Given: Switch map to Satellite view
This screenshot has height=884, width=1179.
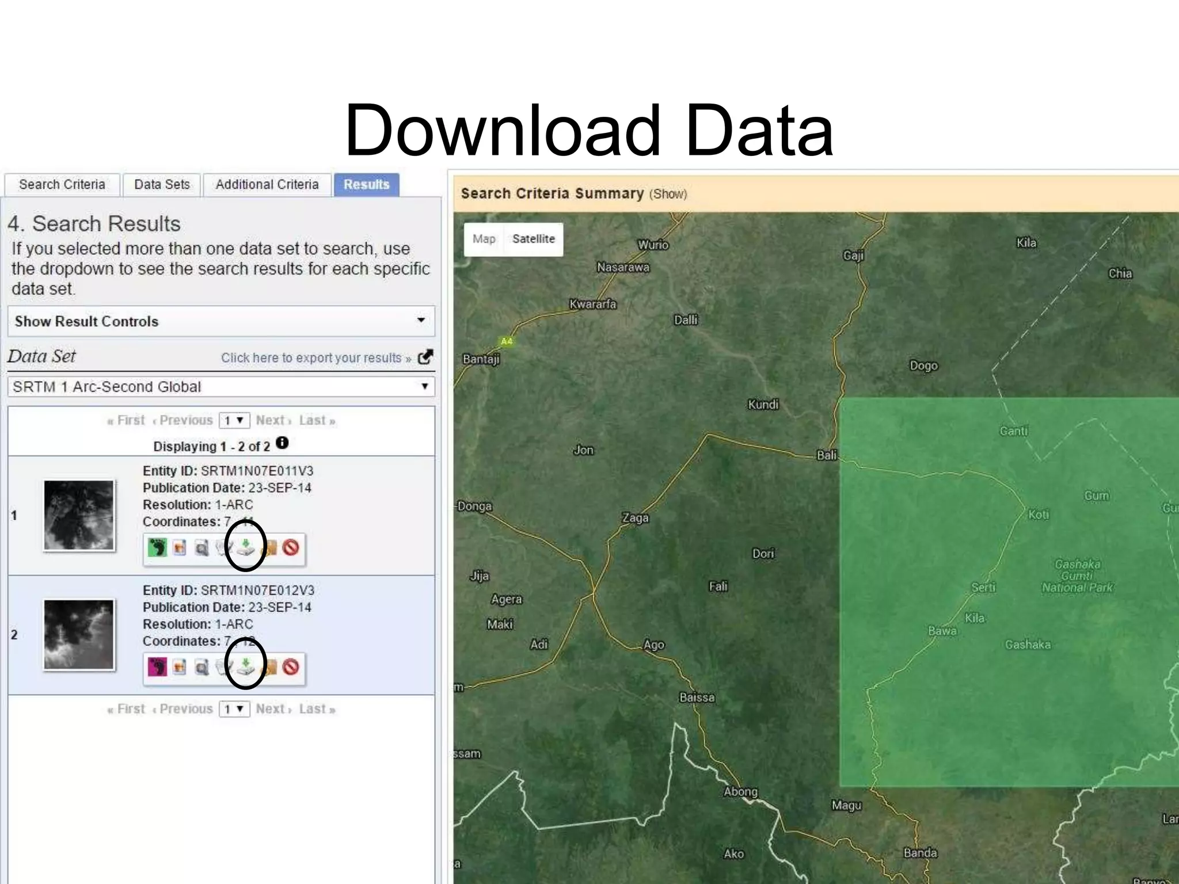Looking at the screenshot, I should [x=534, y=239].
